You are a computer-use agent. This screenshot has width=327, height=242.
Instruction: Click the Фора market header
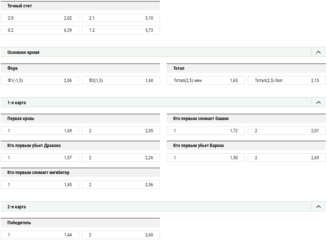coord(80,68)
